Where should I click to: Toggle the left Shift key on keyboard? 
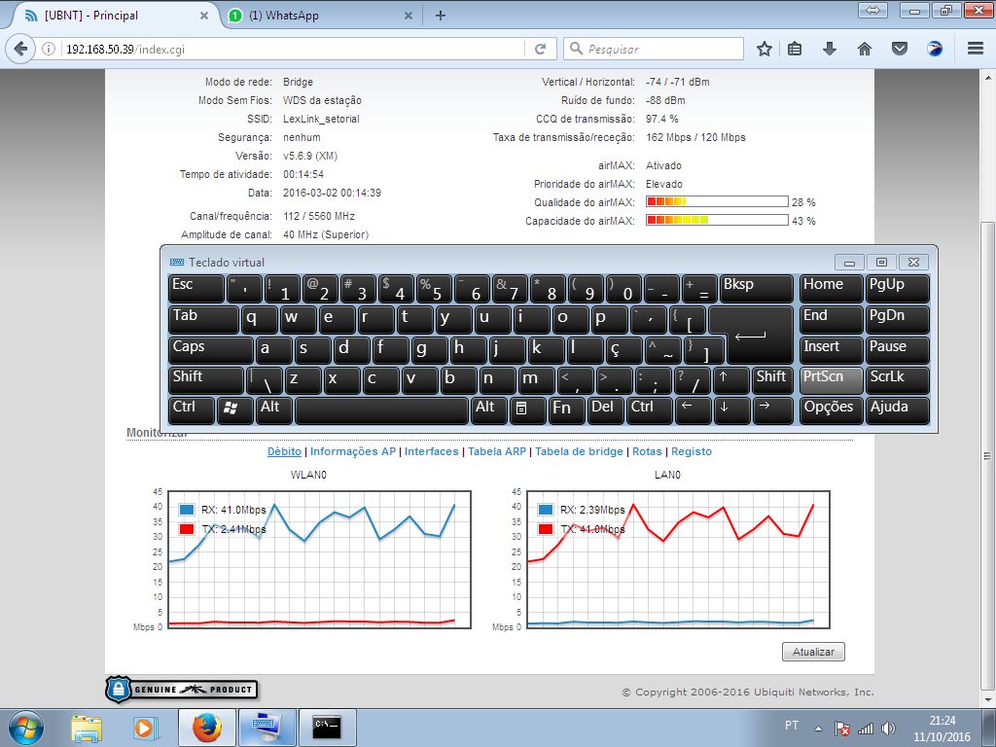click(x=205, y=379)
